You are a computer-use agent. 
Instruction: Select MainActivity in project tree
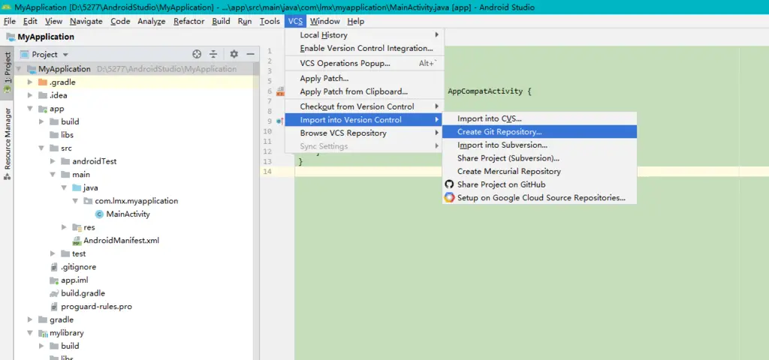click(128, 214)
